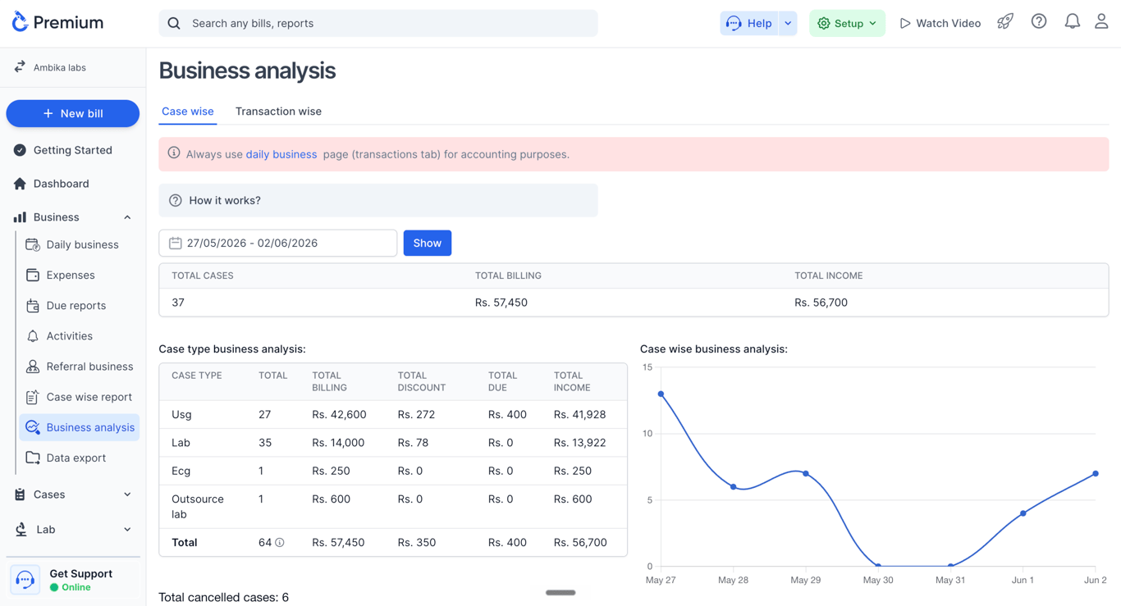Follow the daily business link
Screen dimensions: 1121x606
pyautogui.click(x=281, y=154)
